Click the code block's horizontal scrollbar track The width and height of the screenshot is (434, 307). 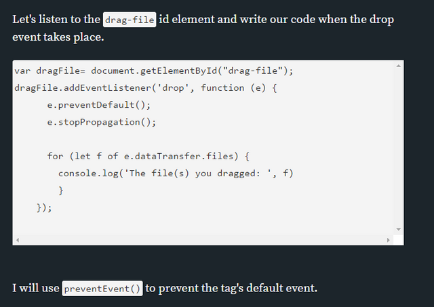(x=203, y=240)
